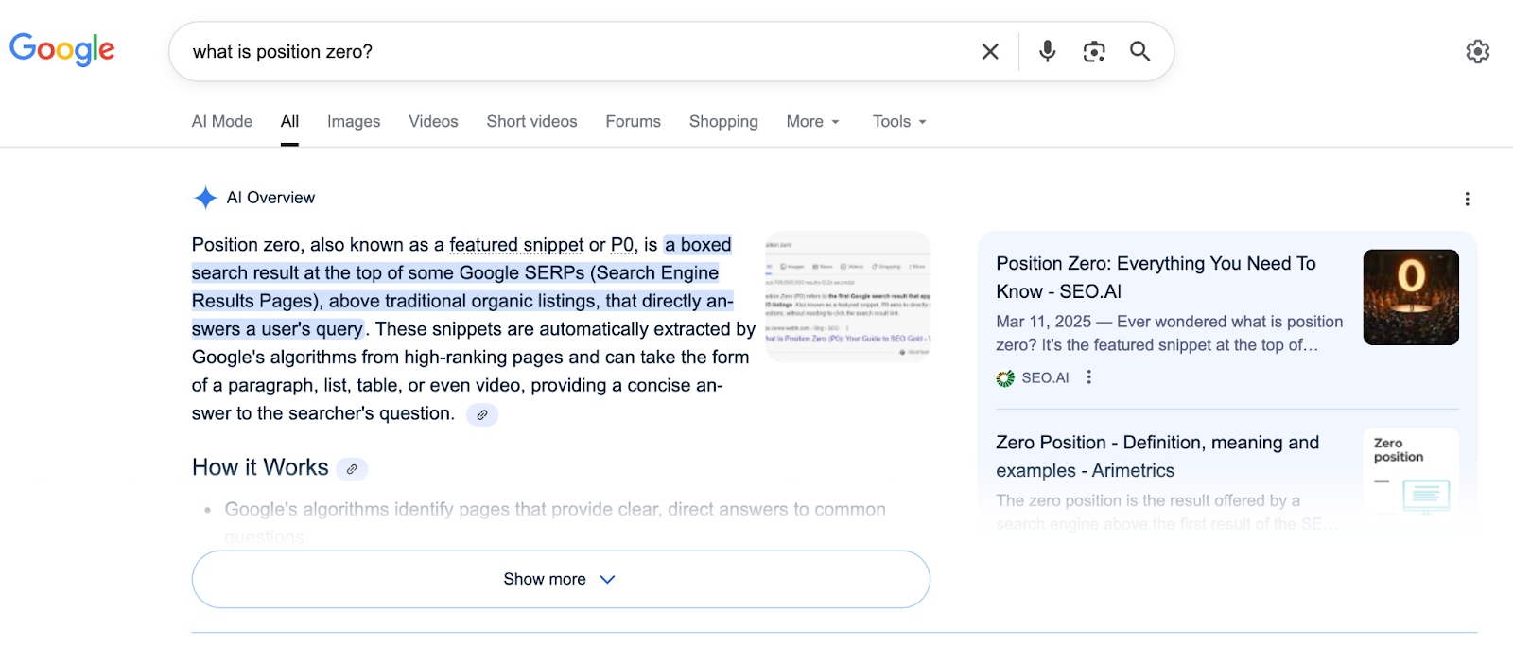Click the Google logo

pyautogui.click(x=62, y=49)
